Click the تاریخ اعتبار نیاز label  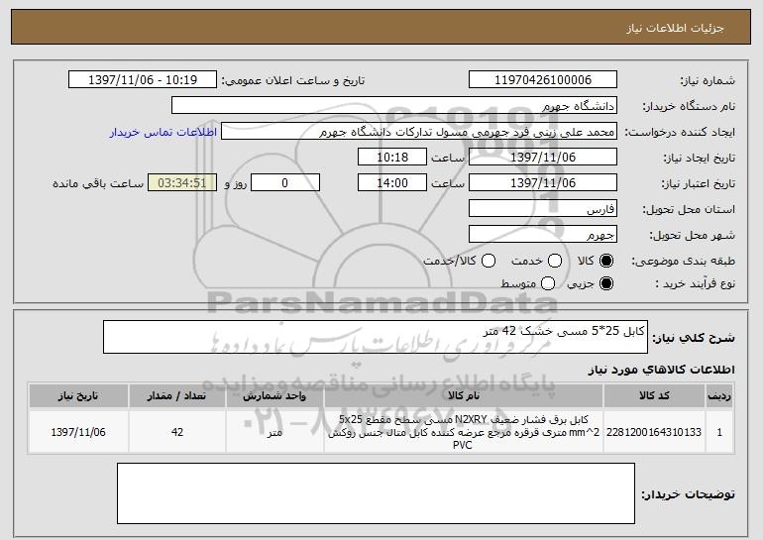click(x=698, y=183)
